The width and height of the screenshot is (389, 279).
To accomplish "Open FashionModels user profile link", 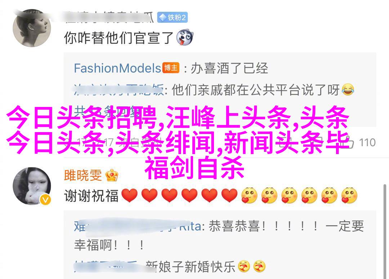I will point(117,68).
